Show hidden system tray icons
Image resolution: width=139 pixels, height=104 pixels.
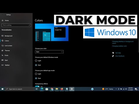coord(116,89)
